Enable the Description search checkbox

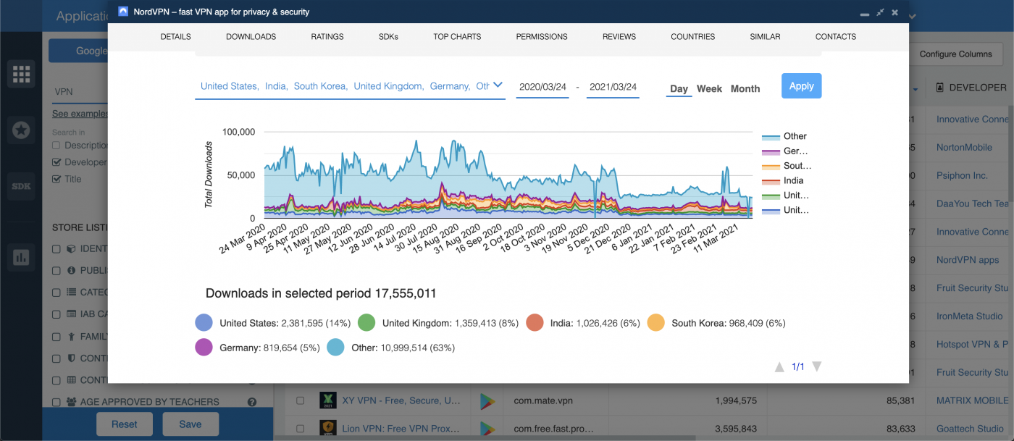tap(55, 145)
